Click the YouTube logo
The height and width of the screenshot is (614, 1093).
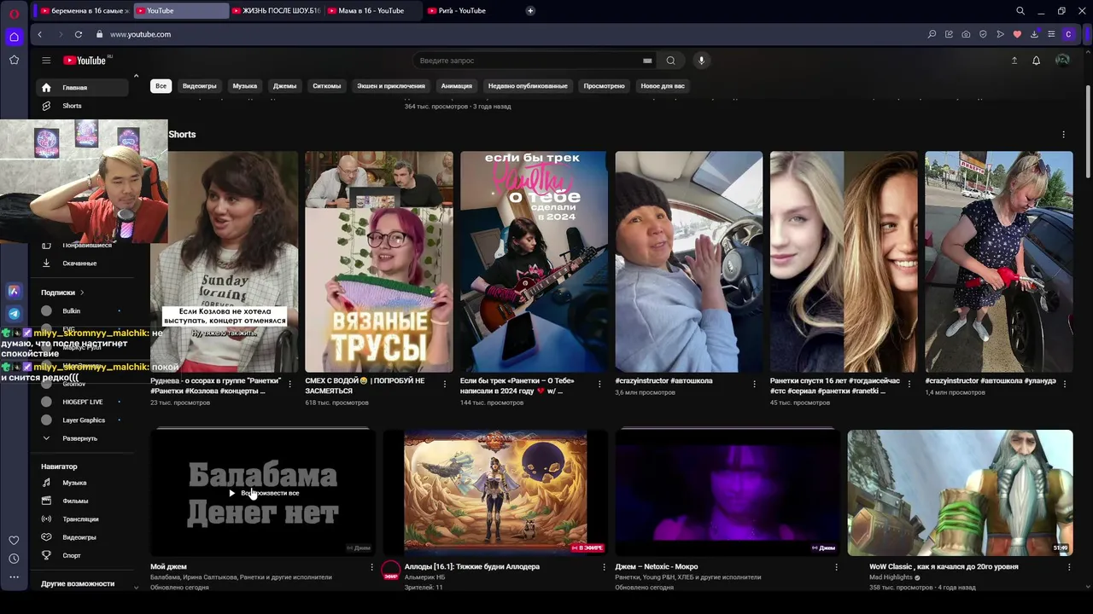(x=86, y=61)
